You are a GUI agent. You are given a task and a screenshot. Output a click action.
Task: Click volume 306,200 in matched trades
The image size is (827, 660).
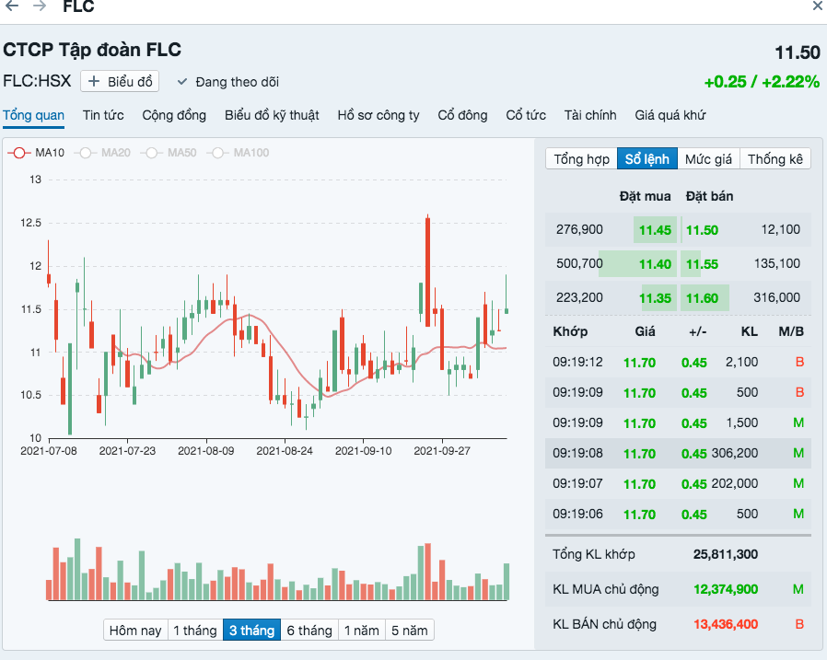tap(735, 454)
